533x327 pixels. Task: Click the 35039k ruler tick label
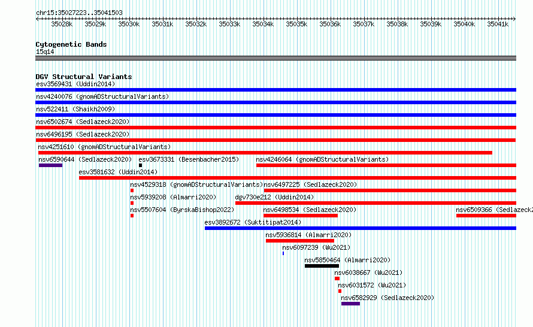(431, 24)
